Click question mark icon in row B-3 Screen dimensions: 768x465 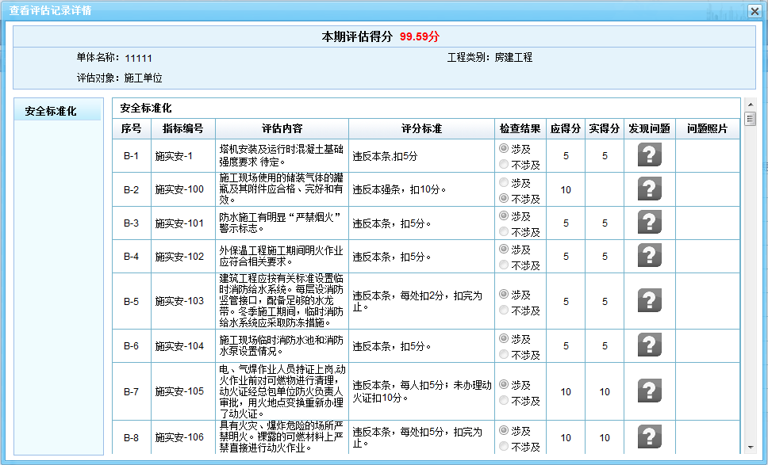(649, 223)
